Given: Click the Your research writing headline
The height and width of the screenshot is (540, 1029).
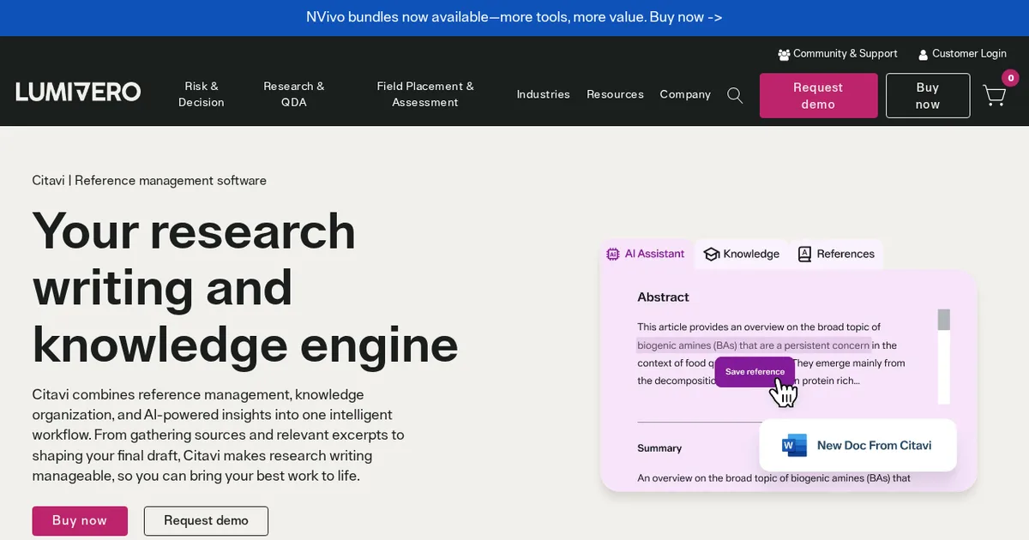Looking at the screenshot, I should (245, 287).
